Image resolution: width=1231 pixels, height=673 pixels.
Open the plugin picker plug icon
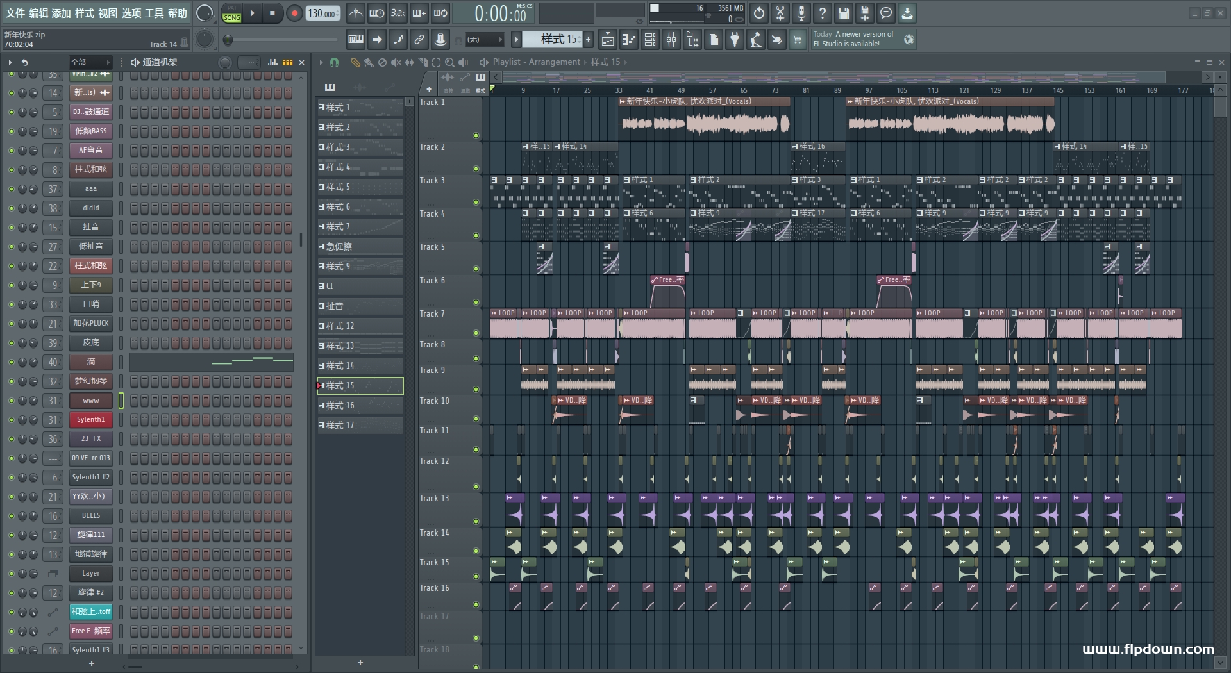(735, 40)
